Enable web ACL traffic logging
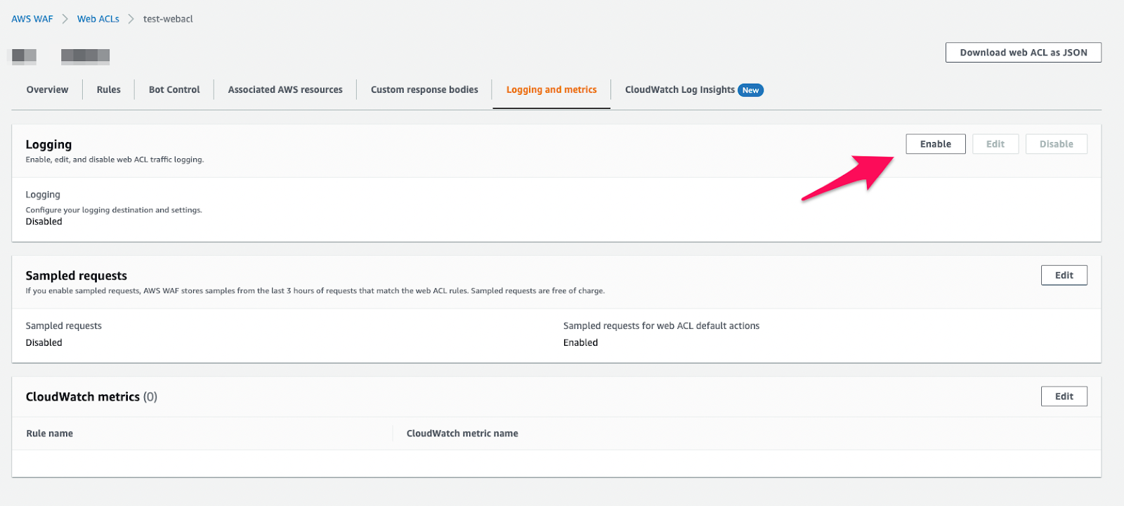1124x506 pixels. click(x=935, y=144)
